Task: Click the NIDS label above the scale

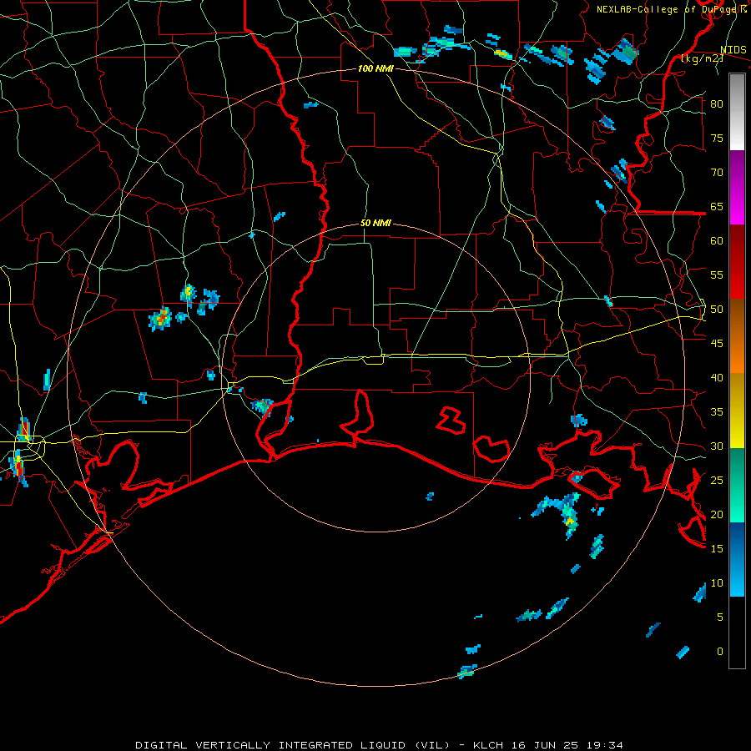Action: pos(733,50)
